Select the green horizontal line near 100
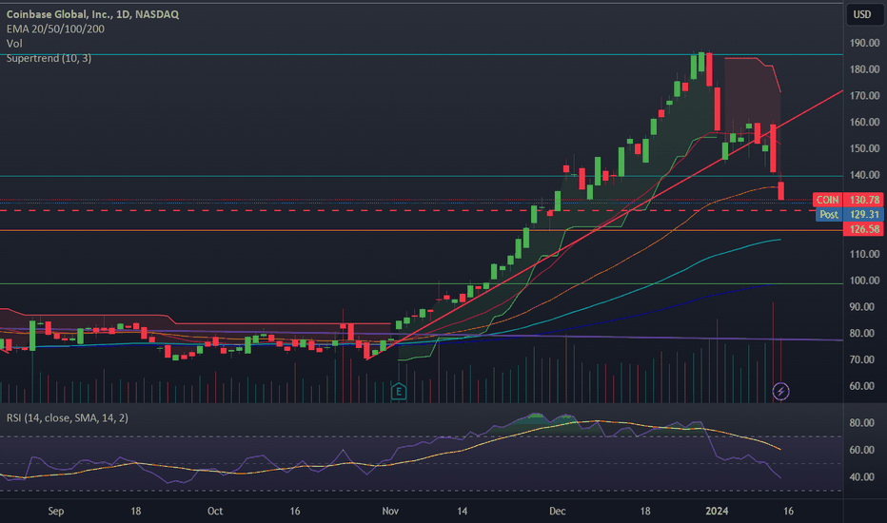Viewport: 887px width, 523px height. click(422, 283)
